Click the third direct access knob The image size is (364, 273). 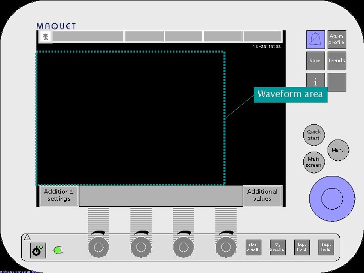pyautogui.click(x=184, y=247)
